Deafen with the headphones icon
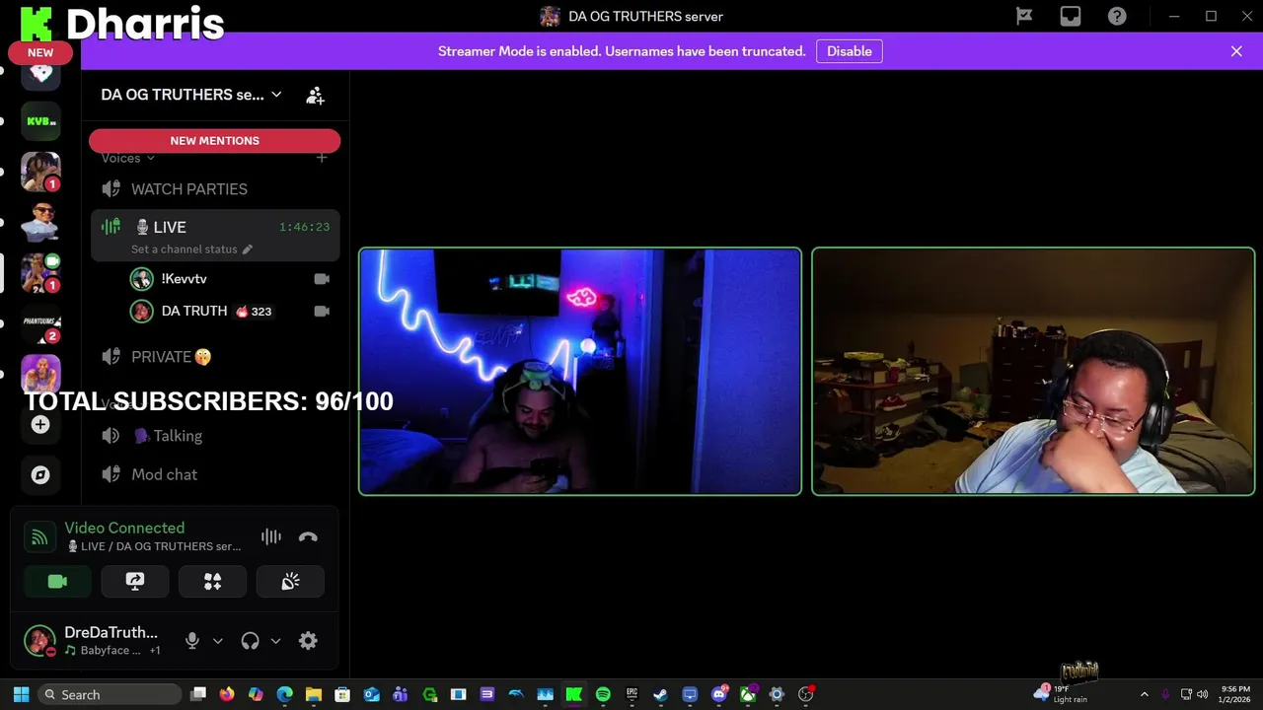This screenshot has height=710, width=1263. pyautogui.click(x=250, y=641)
